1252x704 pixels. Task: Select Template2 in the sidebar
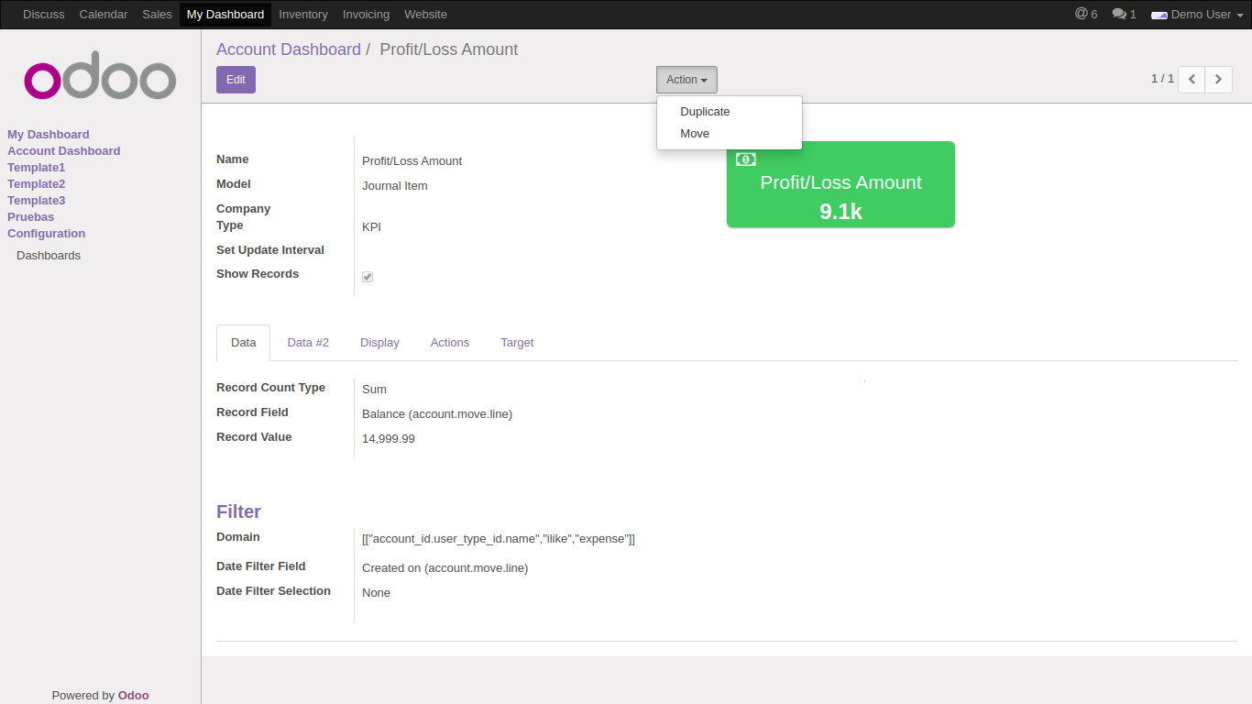(37, 184)
